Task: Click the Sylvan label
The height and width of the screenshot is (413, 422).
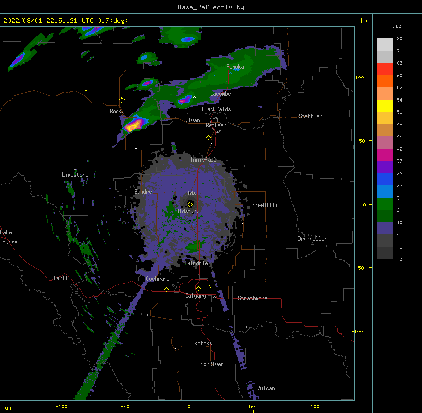Action: [x=191, y=120]
